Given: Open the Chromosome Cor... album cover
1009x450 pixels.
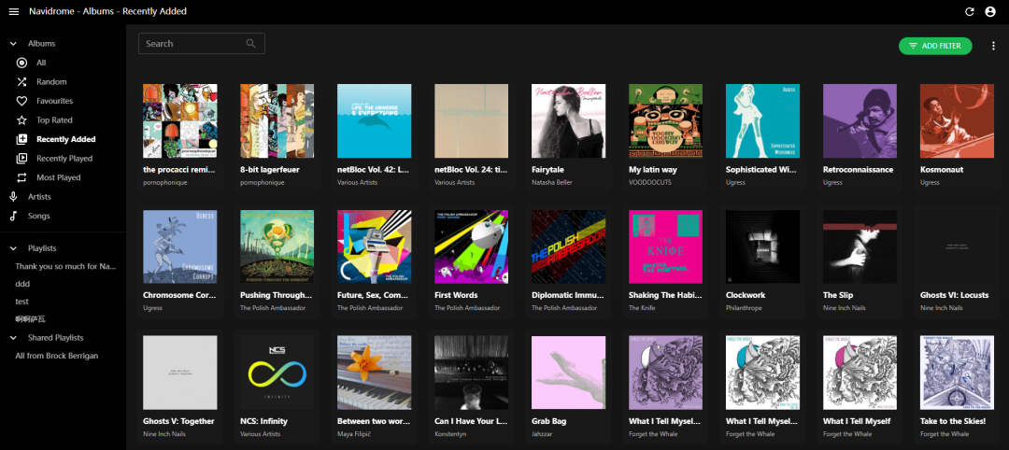Looking at the screenshot, I should pyautogui.click(x=179, y=246).
